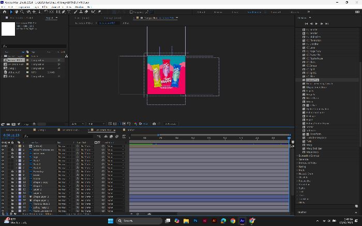The width and height of the screenshot is (362, 226).
Task: Click the current timecode 0:00:11:23
Action: (11, 135)
